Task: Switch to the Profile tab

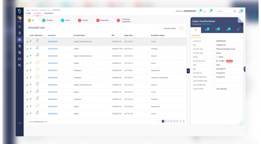Action: [28, 13]
